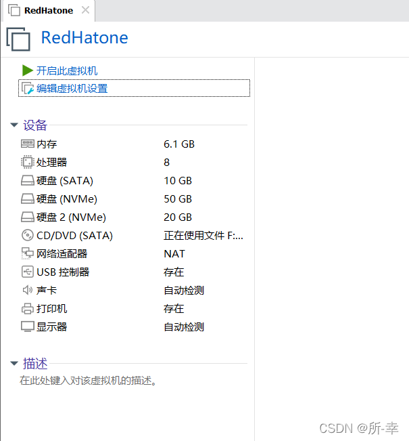Select the 显示器 label

[52, 327]
